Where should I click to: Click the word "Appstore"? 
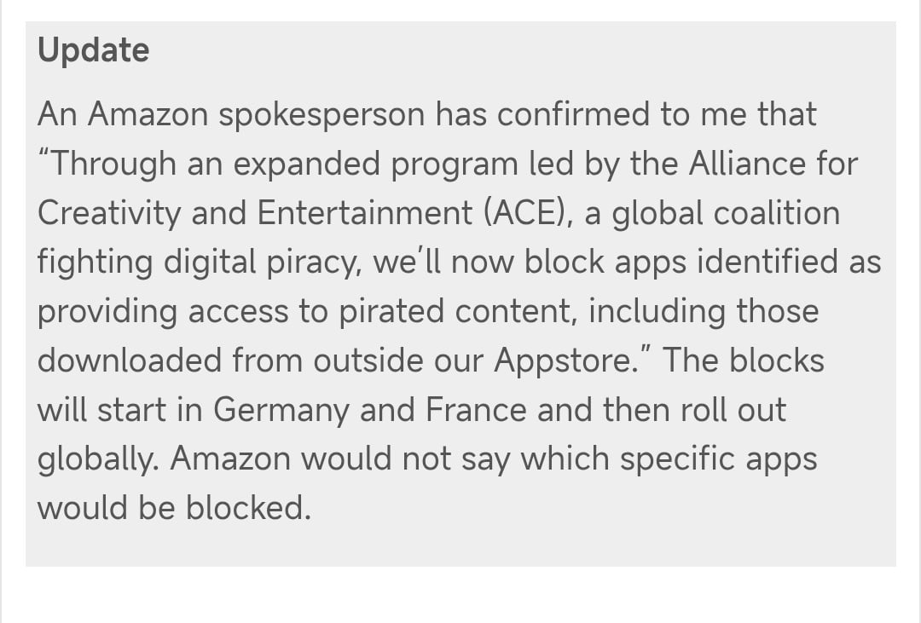click(562, 361)
